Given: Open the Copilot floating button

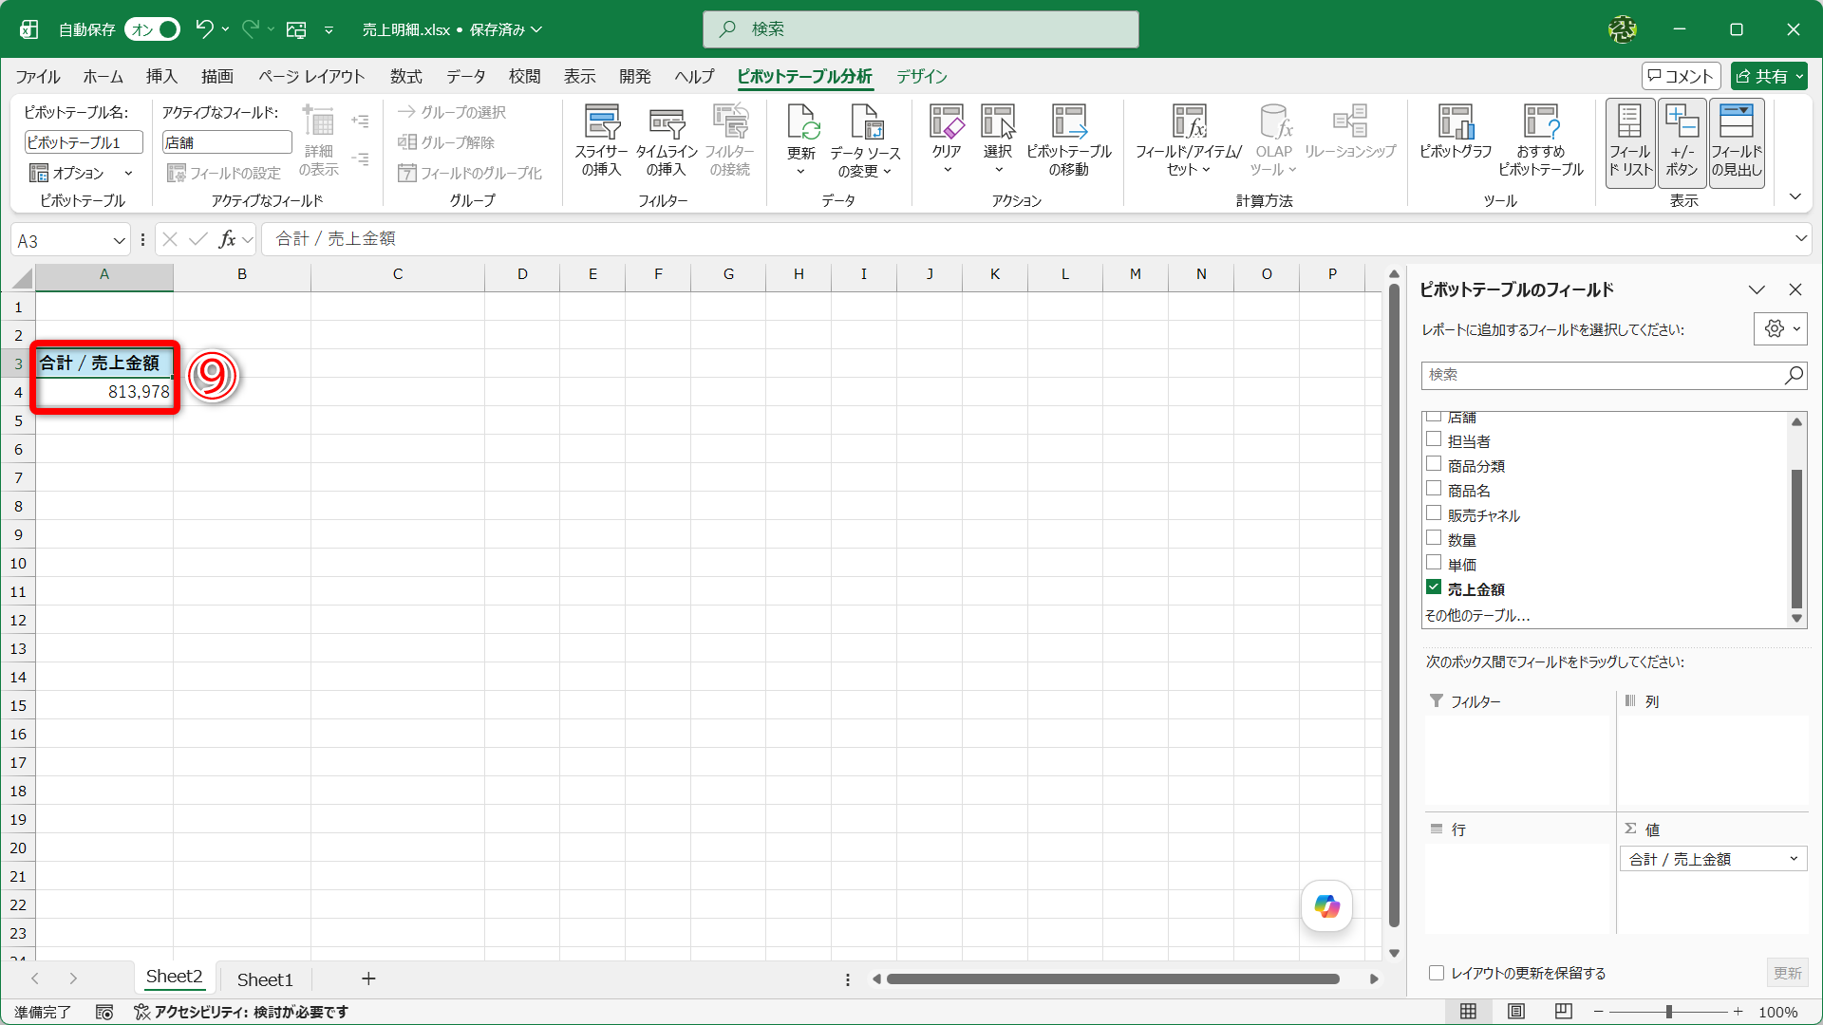Looking at the screenshot, I should (1326, 906).
